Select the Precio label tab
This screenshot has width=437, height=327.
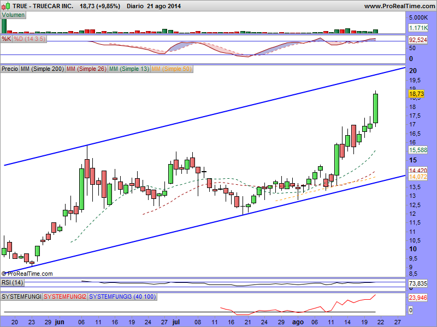(10, 69)
